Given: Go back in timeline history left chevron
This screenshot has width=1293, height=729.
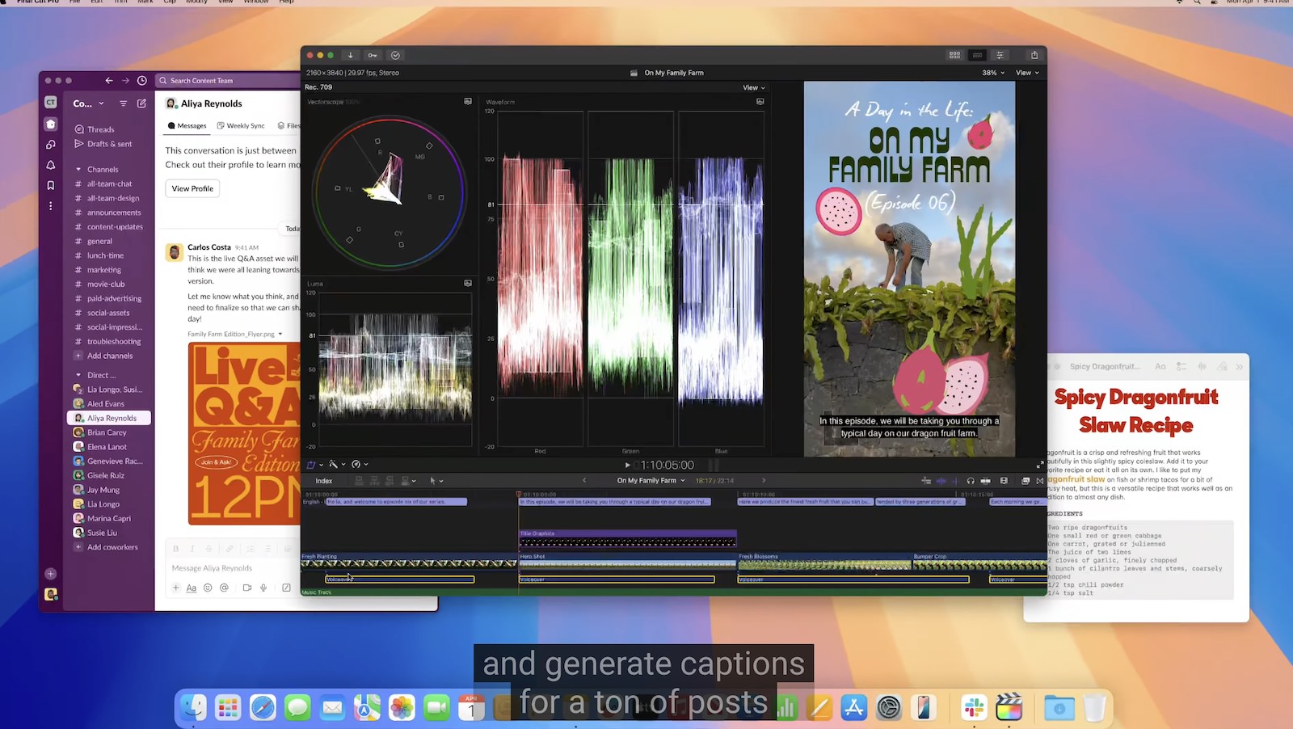Looking at the screenshot, I should (x=584, y=480).
